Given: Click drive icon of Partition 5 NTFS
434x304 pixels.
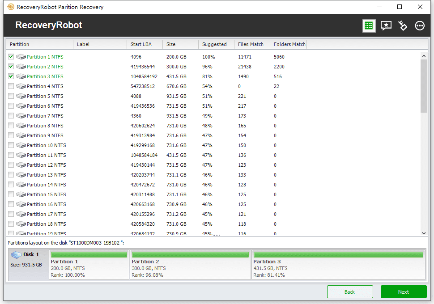Looking at the screenshot, I should (x=21, y=96).
